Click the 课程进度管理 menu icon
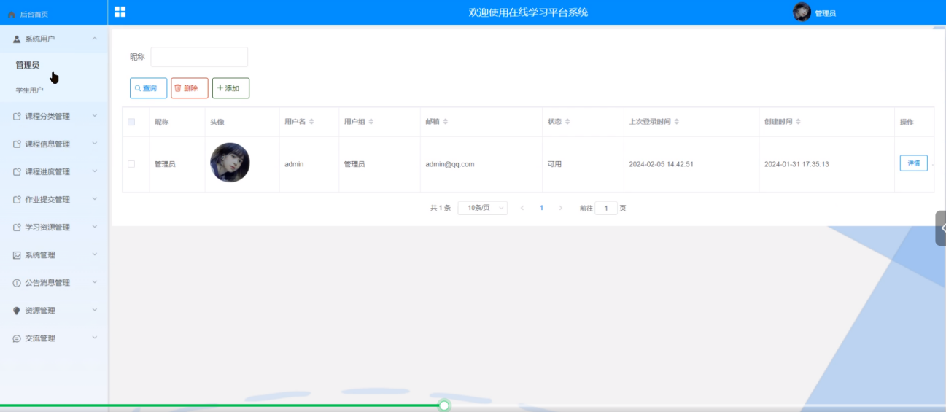 tap(17, 171)
